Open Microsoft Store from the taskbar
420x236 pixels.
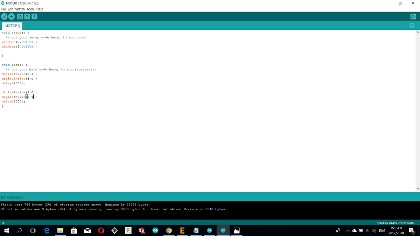(x=74, y=230)
